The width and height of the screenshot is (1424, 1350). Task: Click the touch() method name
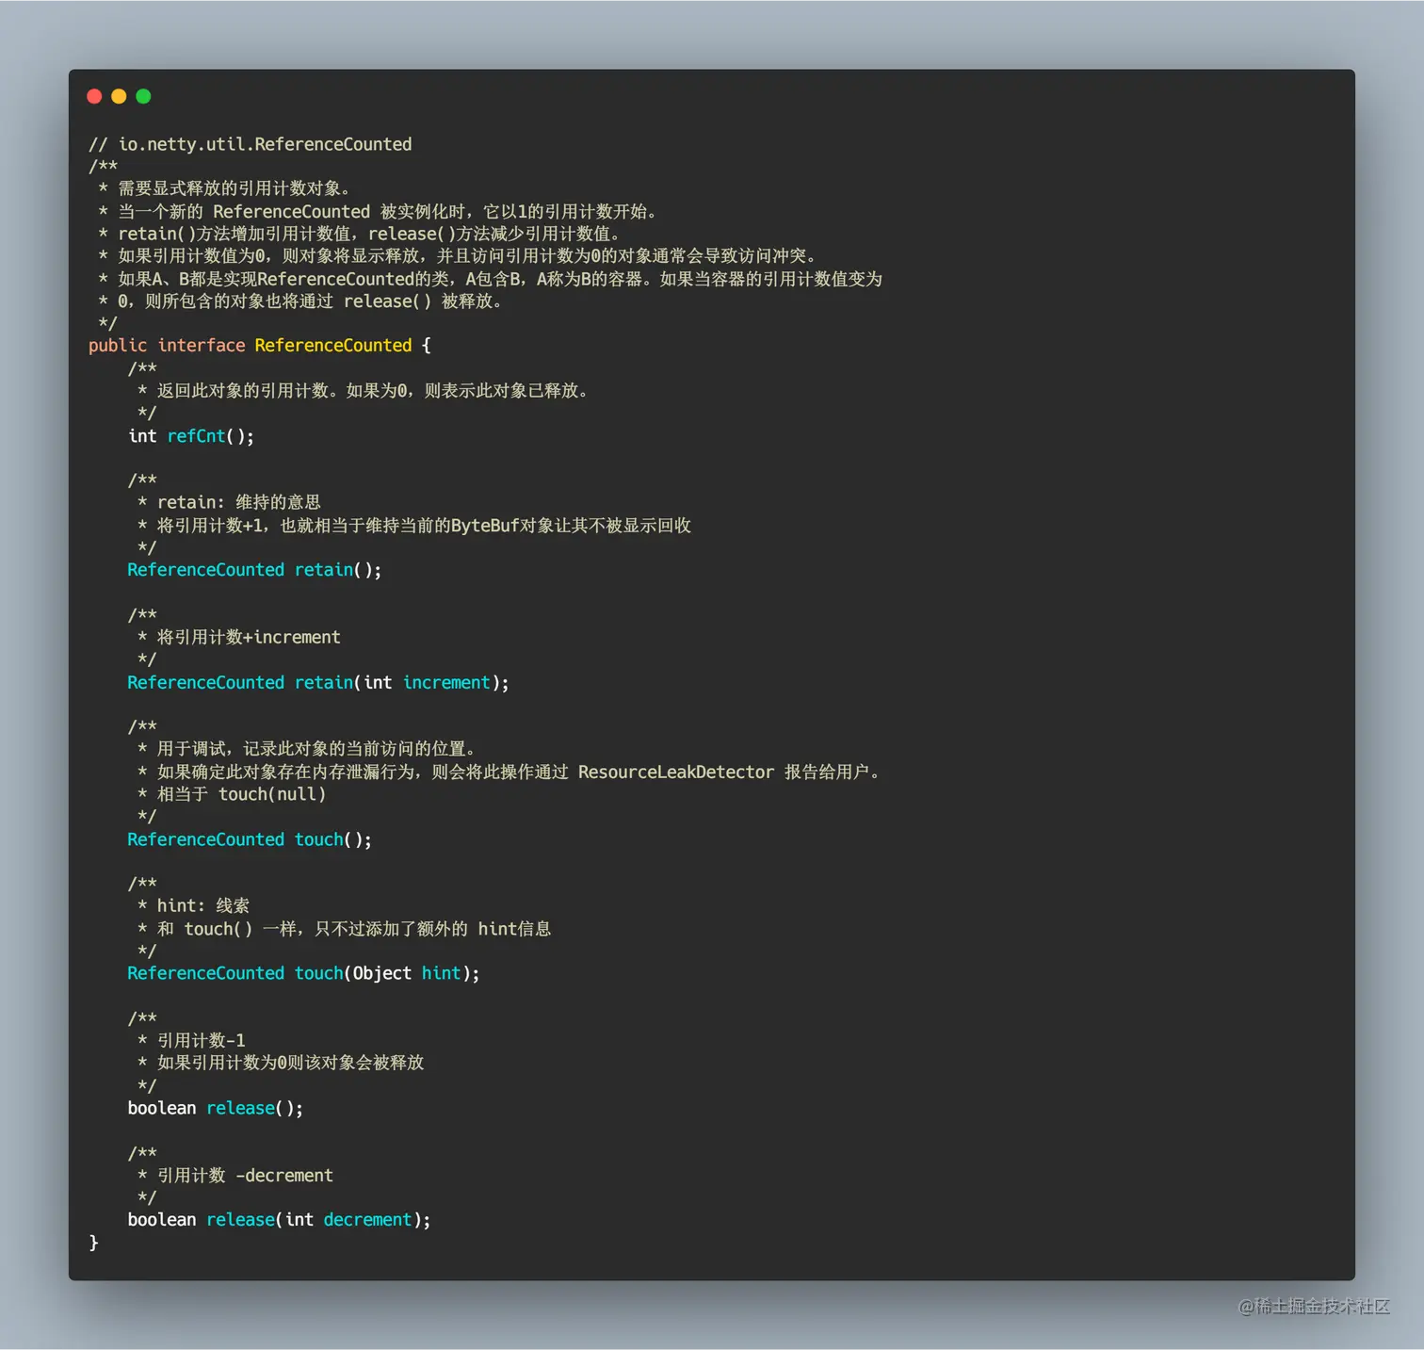317,838
